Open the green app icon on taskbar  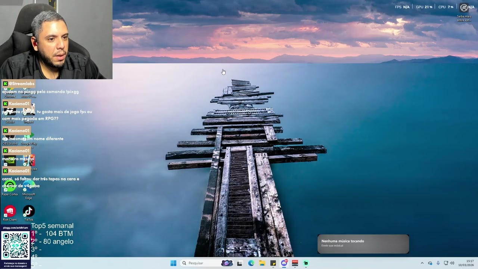[306, 263]
